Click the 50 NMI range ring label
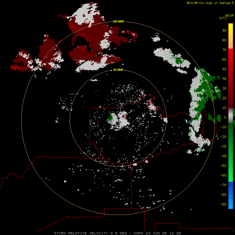Screen dimensions: 235x235 click(118, 70)
